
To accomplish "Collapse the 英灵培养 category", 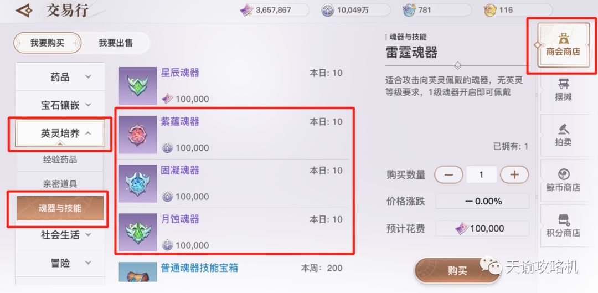I will (x=60, y=133).
